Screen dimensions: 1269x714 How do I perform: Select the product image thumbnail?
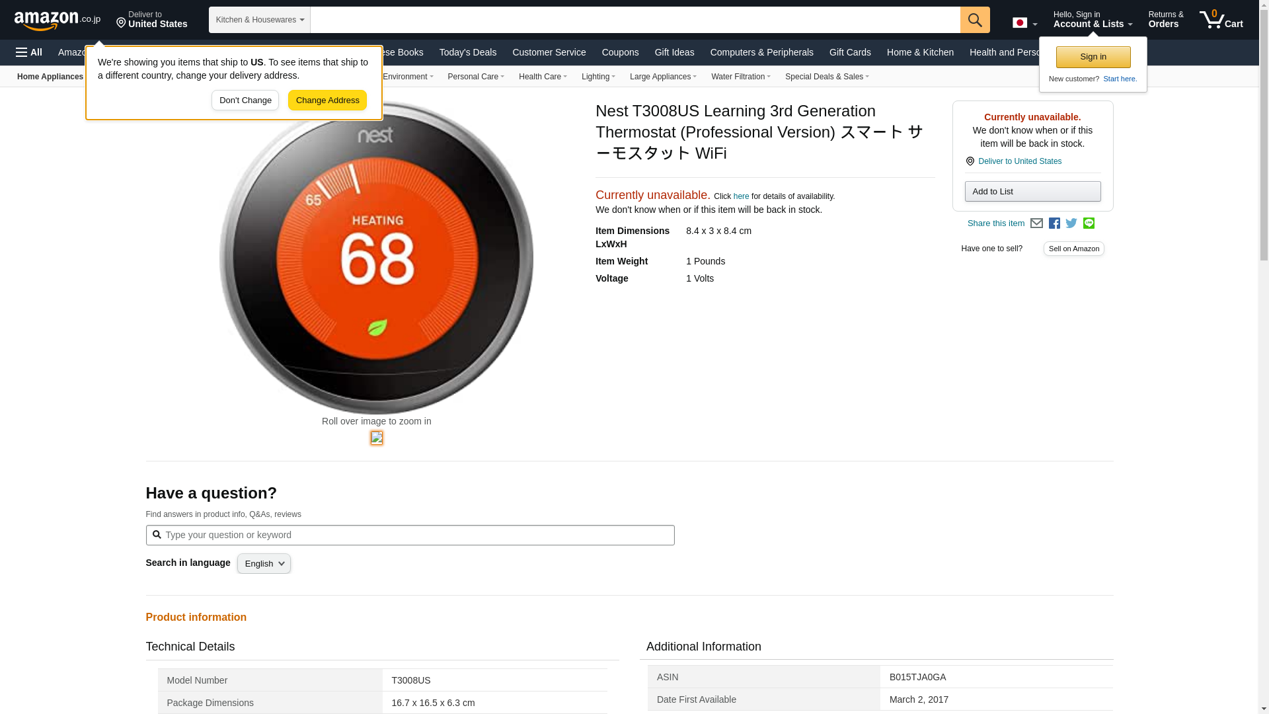[x=377, y=438]
